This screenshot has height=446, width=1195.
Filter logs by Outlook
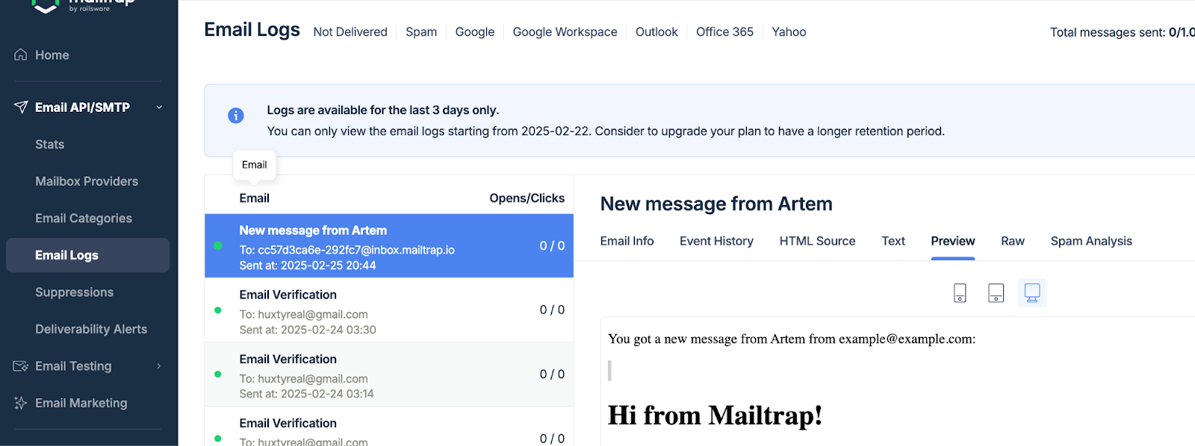pos(657,32)
